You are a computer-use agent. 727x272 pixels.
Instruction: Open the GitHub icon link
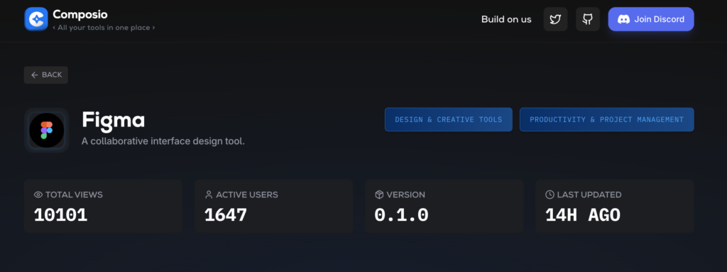[587, 19]
